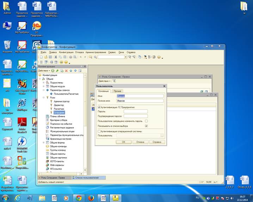
Task: Click the Полное имя input field
Action: point(140,101)
